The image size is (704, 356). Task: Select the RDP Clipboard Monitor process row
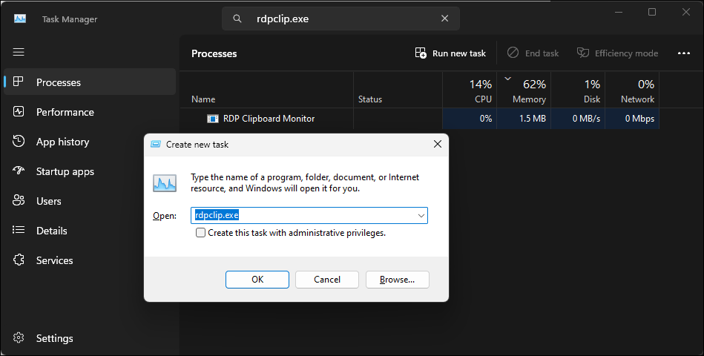pos(269,119)
